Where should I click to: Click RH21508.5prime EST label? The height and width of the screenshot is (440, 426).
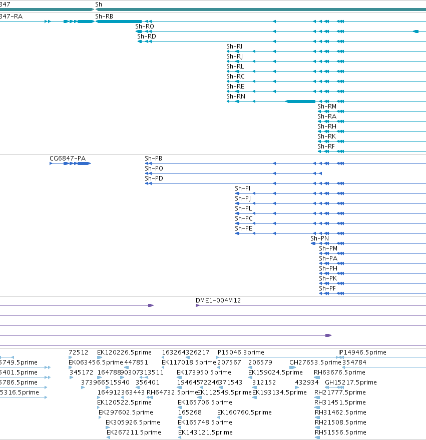(340, 422)
